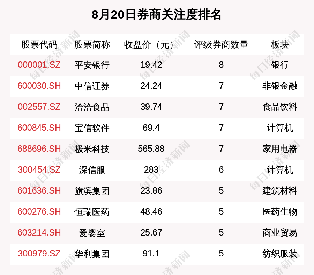The height and width of the screenshot is (275, 314).
Task: Click sector cell 建筑材料
Action: click(280, 191)
